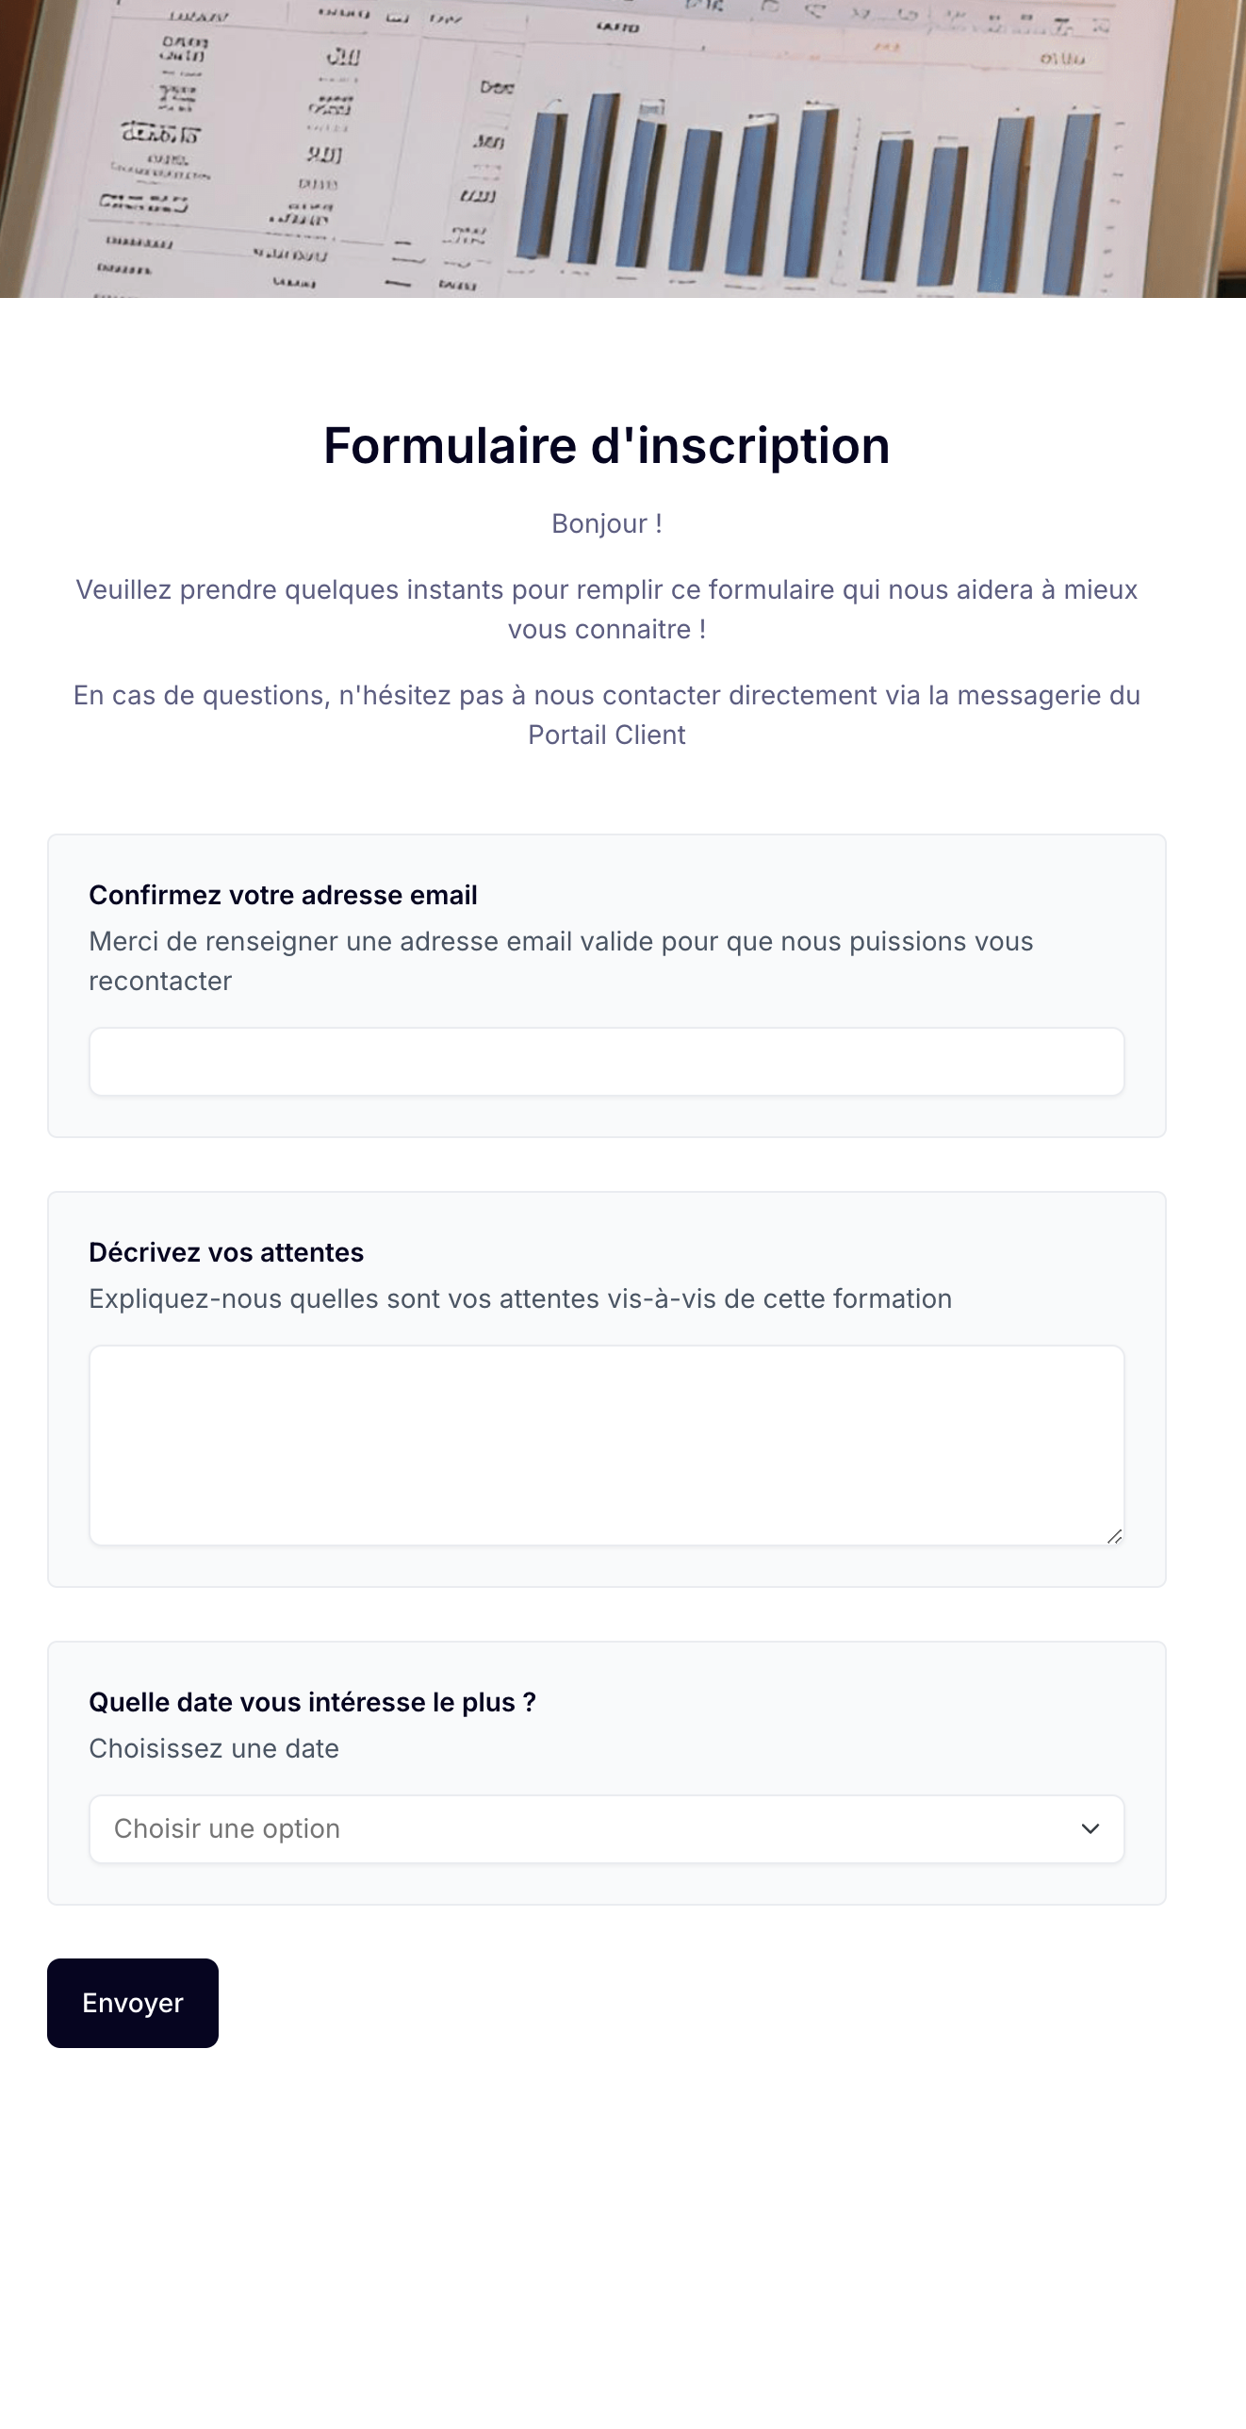Click the 'Décrivez vos attentes' label

(x=226, y=1252)
